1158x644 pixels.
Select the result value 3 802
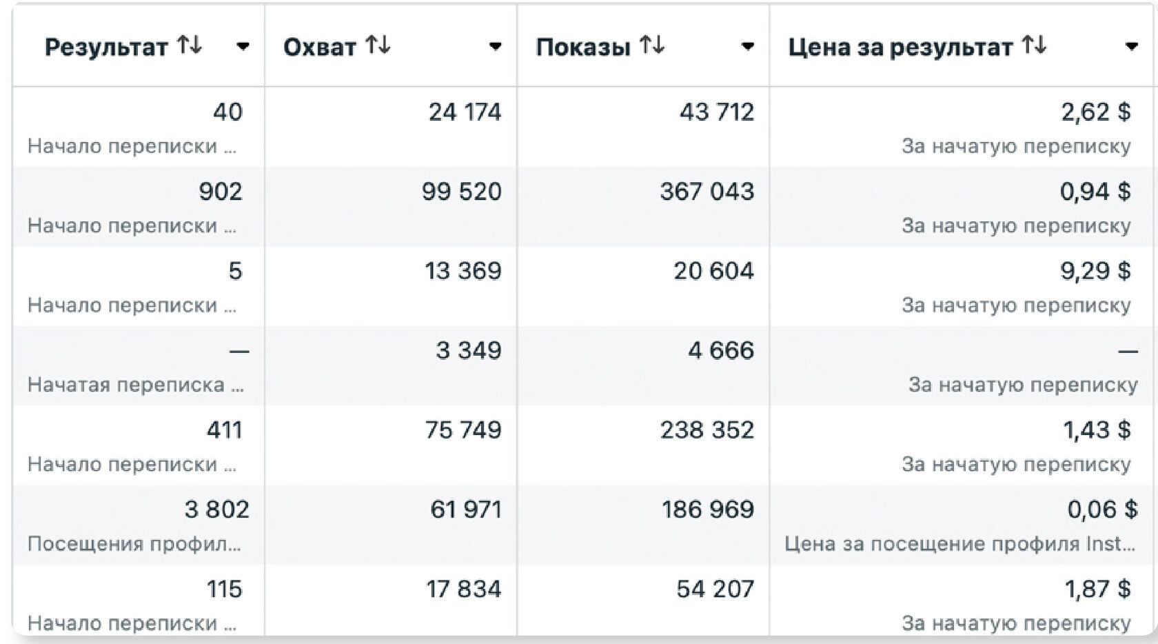point(217,510)
